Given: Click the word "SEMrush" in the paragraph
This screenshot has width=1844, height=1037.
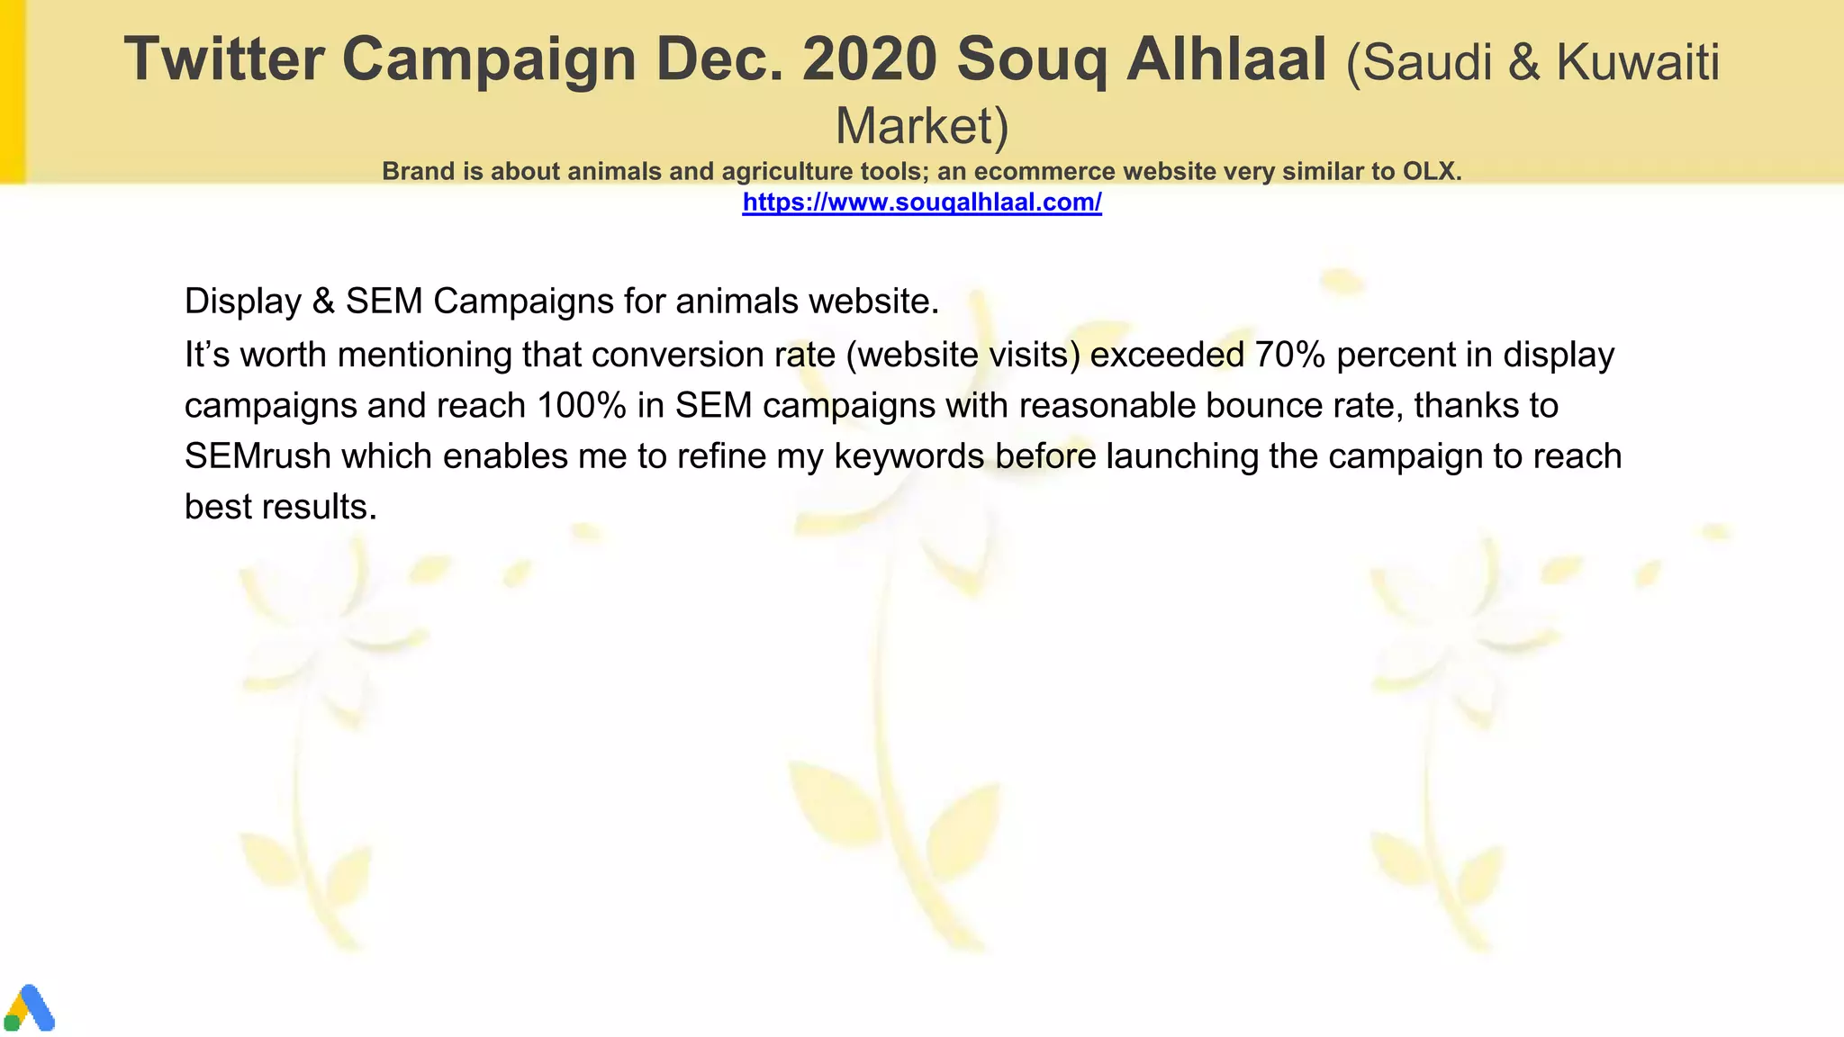Looking at the screenshot, I should point(258,455).
